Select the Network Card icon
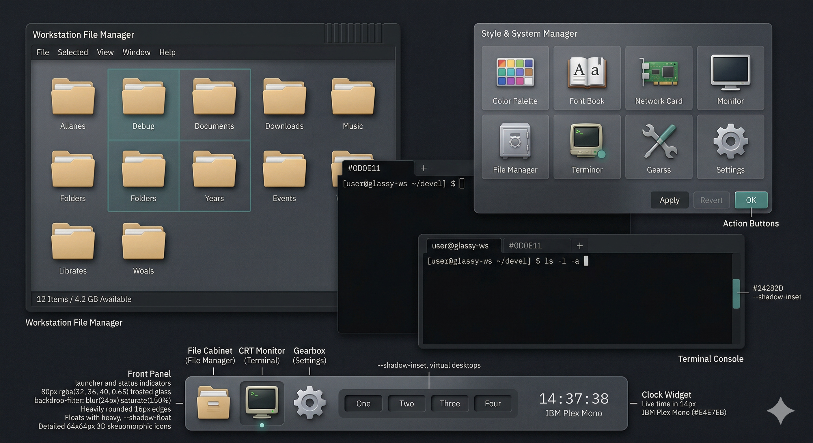Screen dimensions: 813x443 (659, 78)
